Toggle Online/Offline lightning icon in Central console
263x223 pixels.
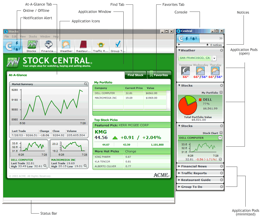(187, 39)
